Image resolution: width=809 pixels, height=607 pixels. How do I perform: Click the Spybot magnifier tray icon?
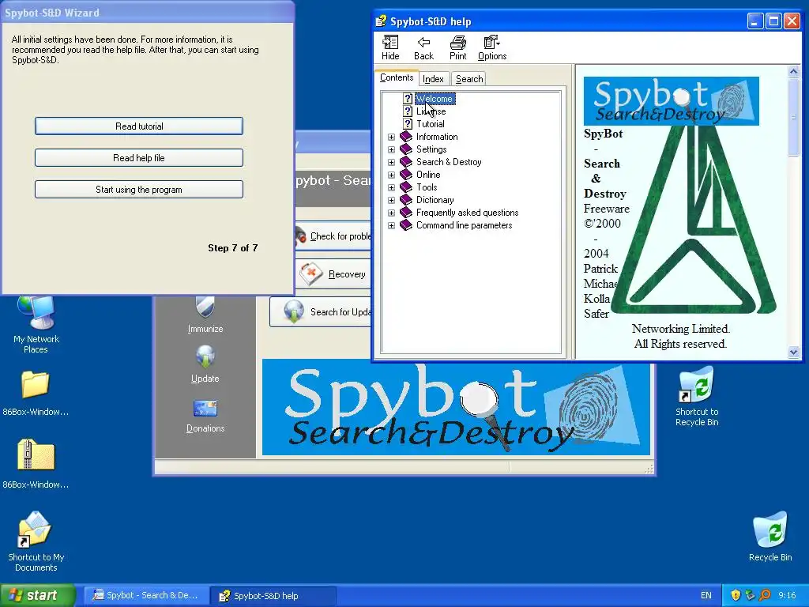tap(765, 595)
